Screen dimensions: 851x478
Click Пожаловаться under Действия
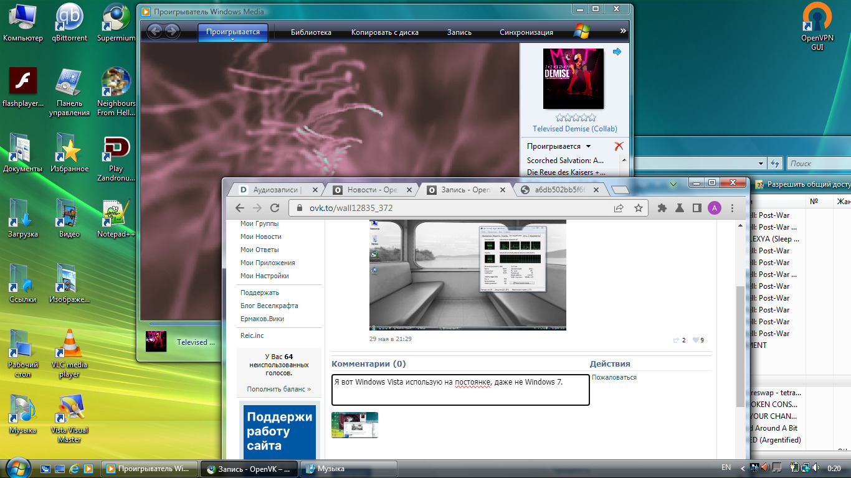pyautogui.click(x=614, y=377)
